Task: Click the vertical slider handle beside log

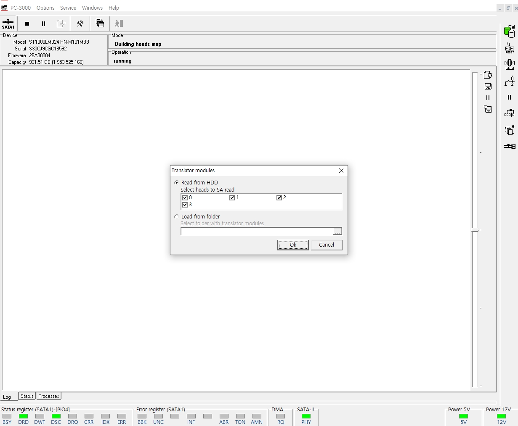Action: (x=475, y=230)
